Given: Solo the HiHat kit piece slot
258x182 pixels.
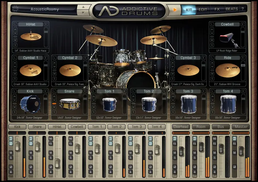Looking at the screenshot, I should point(15,45).
